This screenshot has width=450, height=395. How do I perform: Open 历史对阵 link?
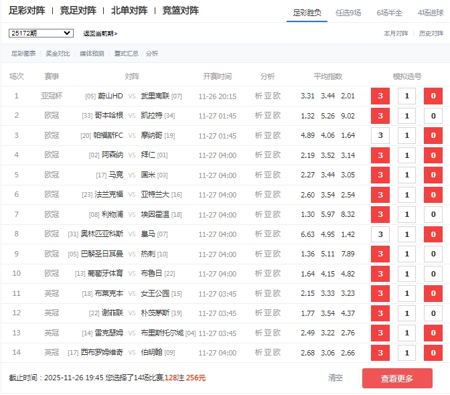coord(431,33)
